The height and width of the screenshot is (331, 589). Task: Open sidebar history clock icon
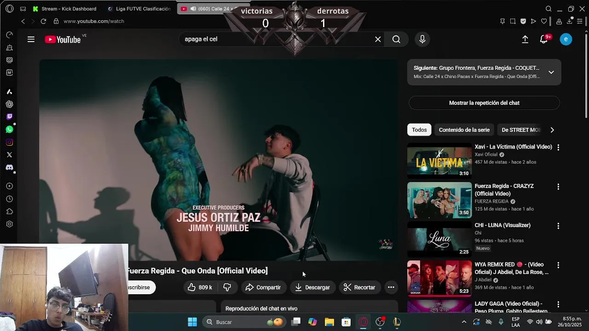9,199
